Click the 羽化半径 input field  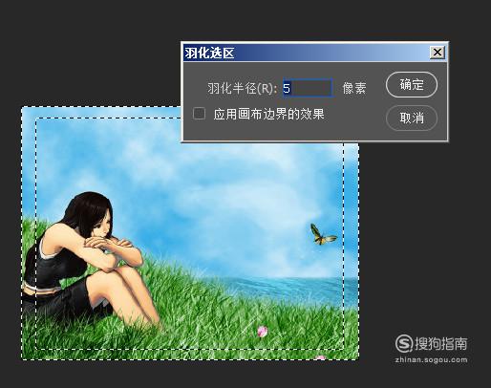tap(308, 88)
